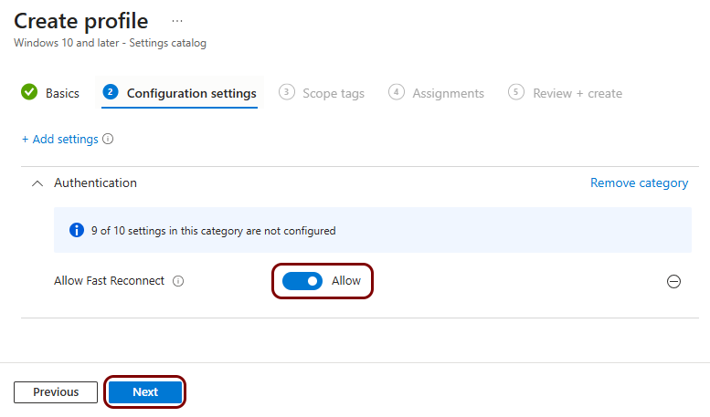
Task: Click the step 5 Review circle icon
Action: pos(517,92)
